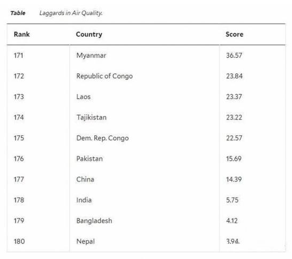Click China in the table
Screen dimensions: 292x259
85,180
